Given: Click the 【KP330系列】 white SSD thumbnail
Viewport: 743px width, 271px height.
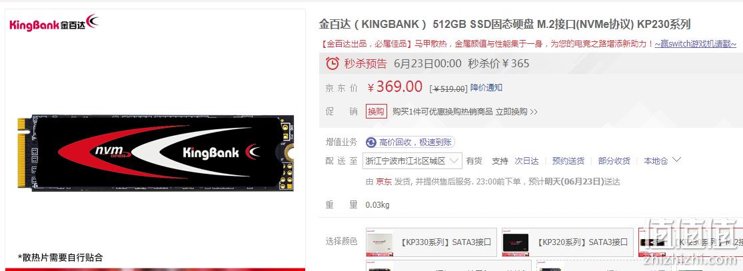Looking at the screenshot, I should pyautogui.click(x=381, y=242).
